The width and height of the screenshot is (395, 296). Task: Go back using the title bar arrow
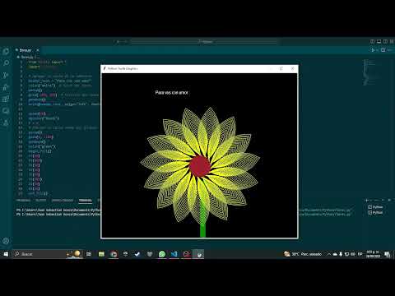point(118,42)
